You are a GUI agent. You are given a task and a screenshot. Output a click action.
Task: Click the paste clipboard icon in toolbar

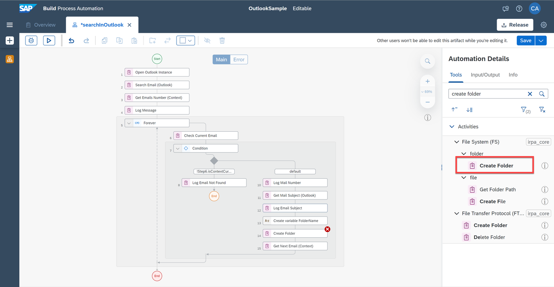[134, 40]
